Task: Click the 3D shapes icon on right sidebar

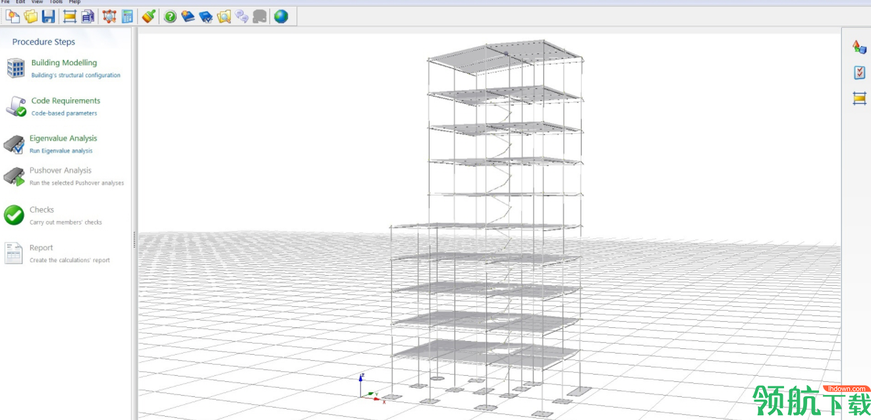Action: [x=859, y=47]
